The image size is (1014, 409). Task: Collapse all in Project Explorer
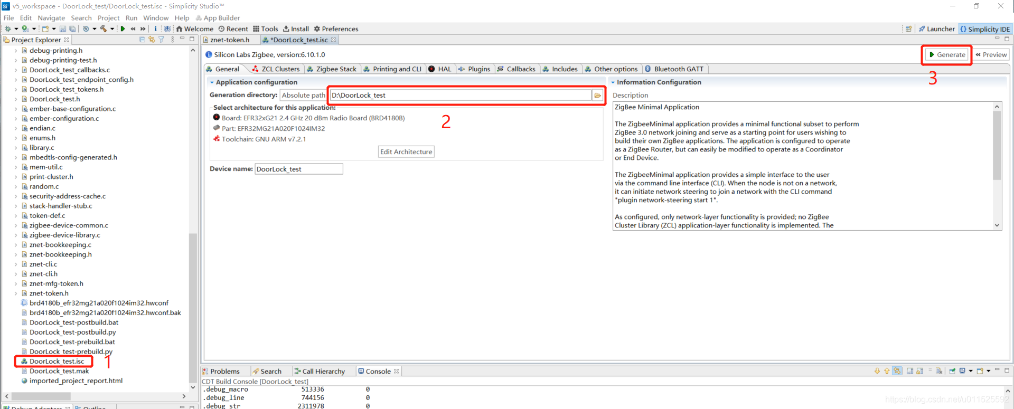coord(142,40)
